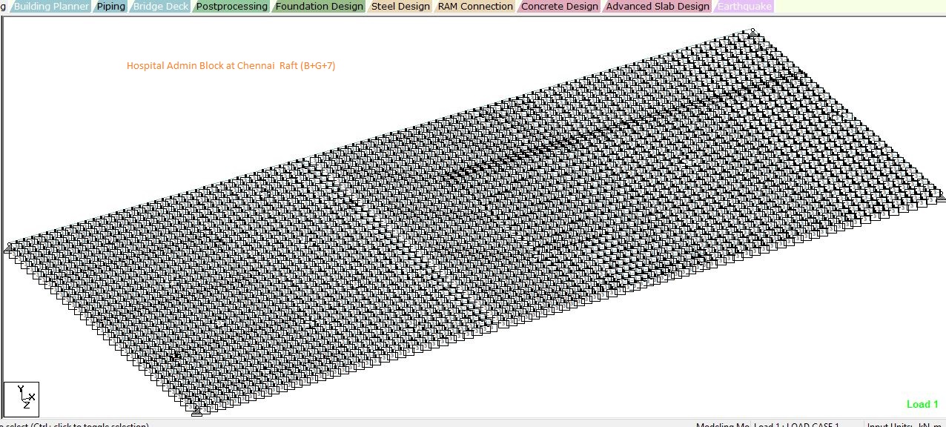Open the Advanced Slab Design tab
Screen dimensions: 946x427
click(658, 7)
